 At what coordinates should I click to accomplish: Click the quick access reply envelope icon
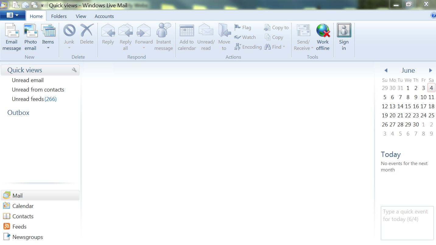pyautogui.click(x=25, y=5)
